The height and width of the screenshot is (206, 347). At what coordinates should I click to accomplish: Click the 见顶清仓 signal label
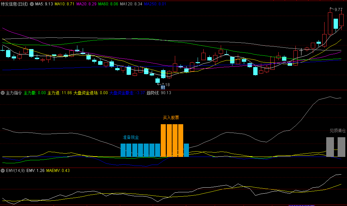pyautogui.click(x=338, y=131)
